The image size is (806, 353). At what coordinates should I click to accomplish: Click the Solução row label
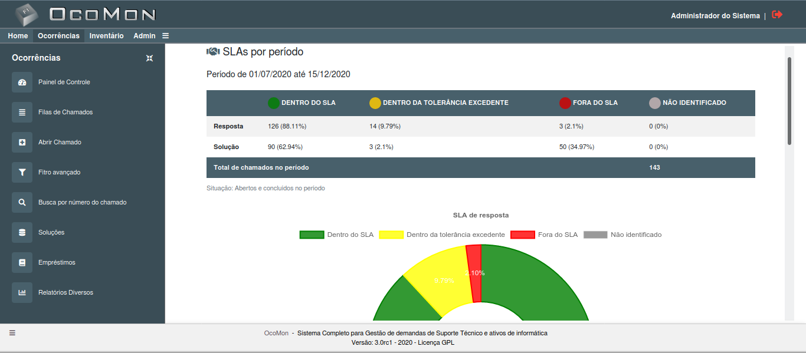coord(226,147)
